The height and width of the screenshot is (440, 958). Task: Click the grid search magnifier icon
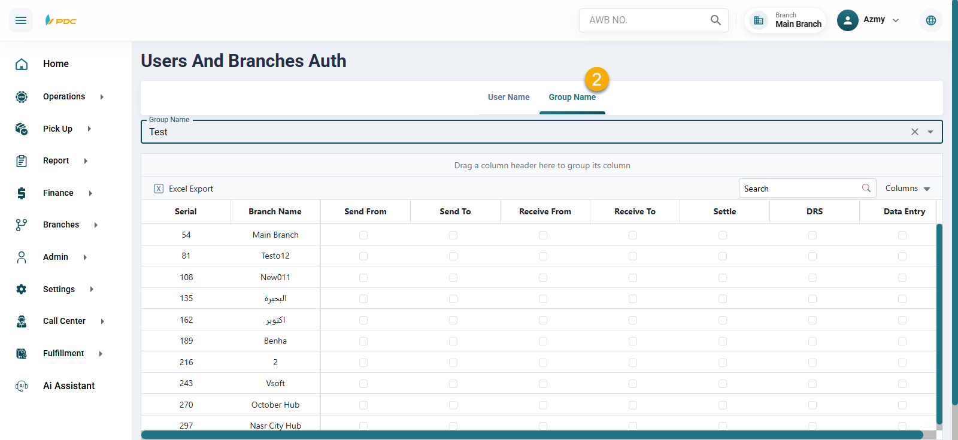coord(866,188)
